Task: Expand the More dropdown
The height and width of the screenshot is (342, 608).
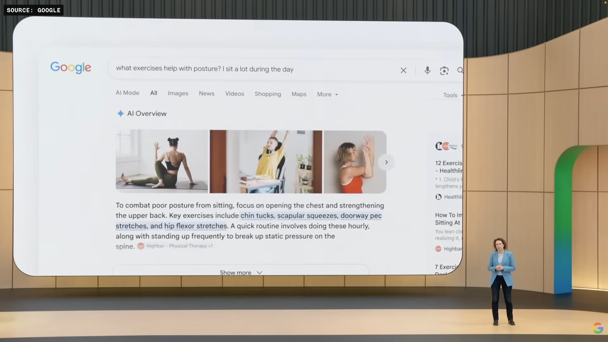Action: pos(327,94)
